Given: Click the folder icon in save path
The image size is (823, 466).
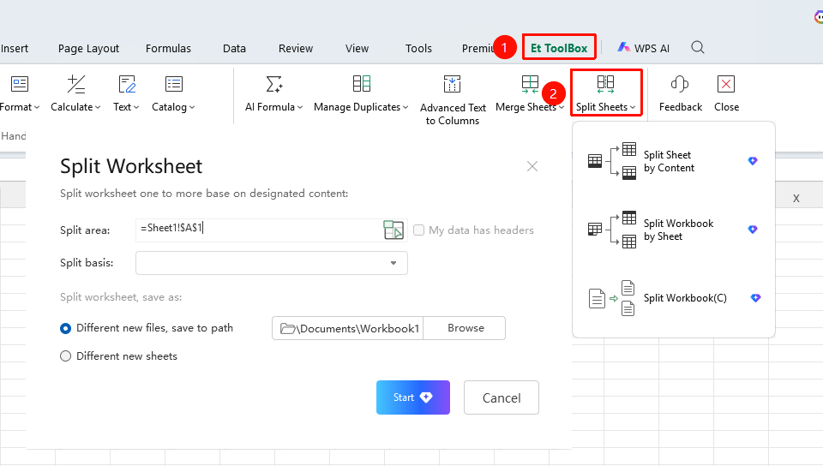Looking at the screenshot, I should pos(288,329).
